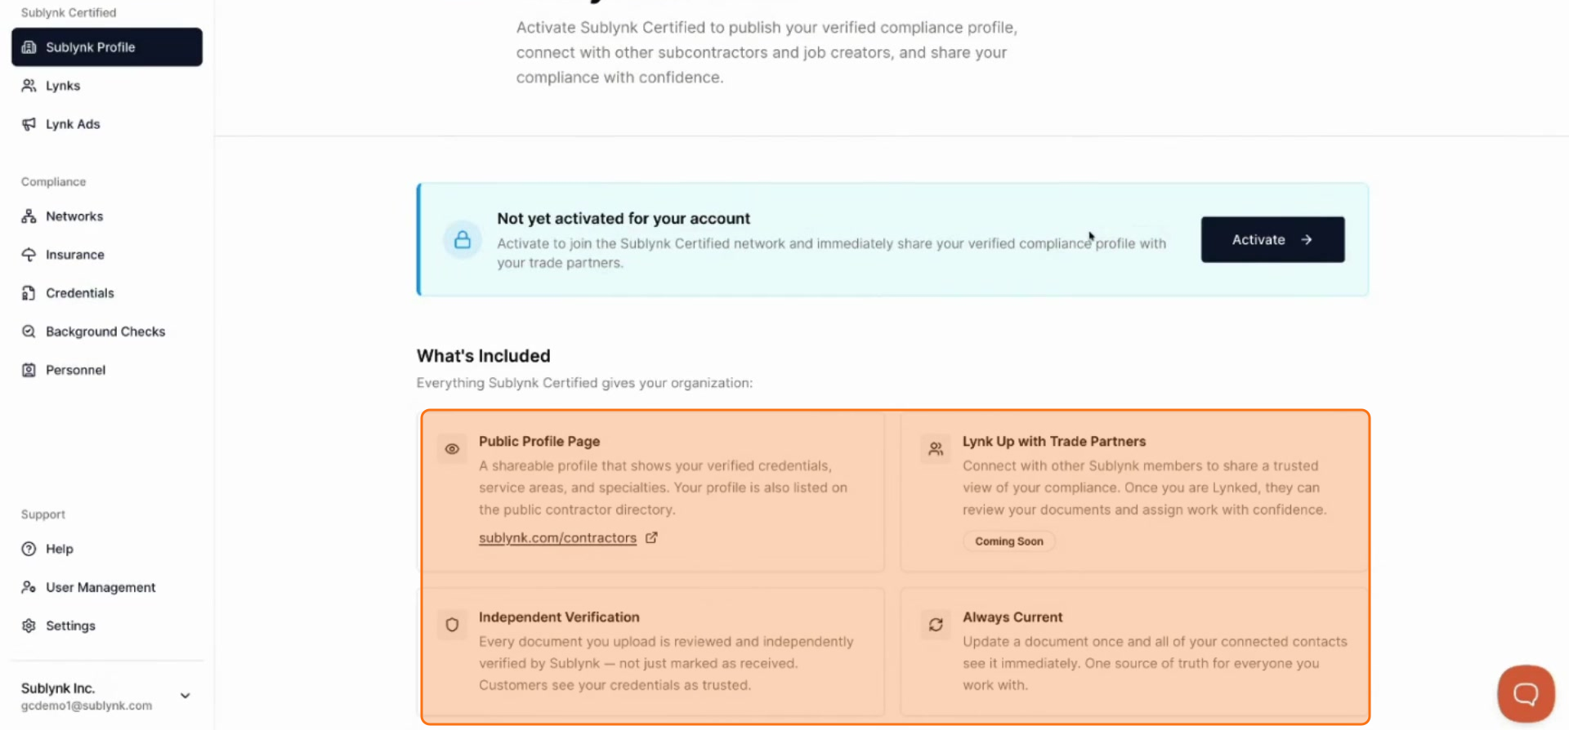Open the Help support page
1569x730 pixels.
click(x=106, y=549)
